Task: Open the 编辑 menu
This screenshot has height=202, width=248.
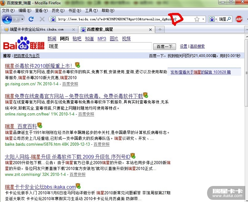Action: (x=25, y=10)
